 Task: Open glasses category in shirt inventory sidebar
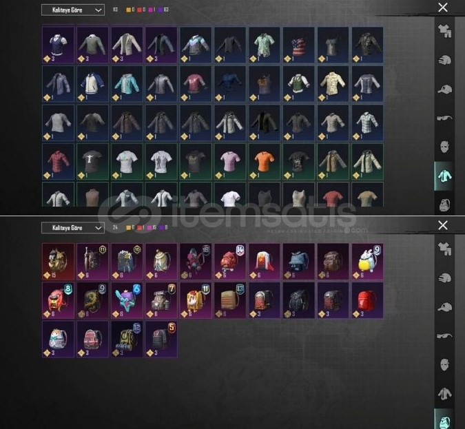pos(444,118)
